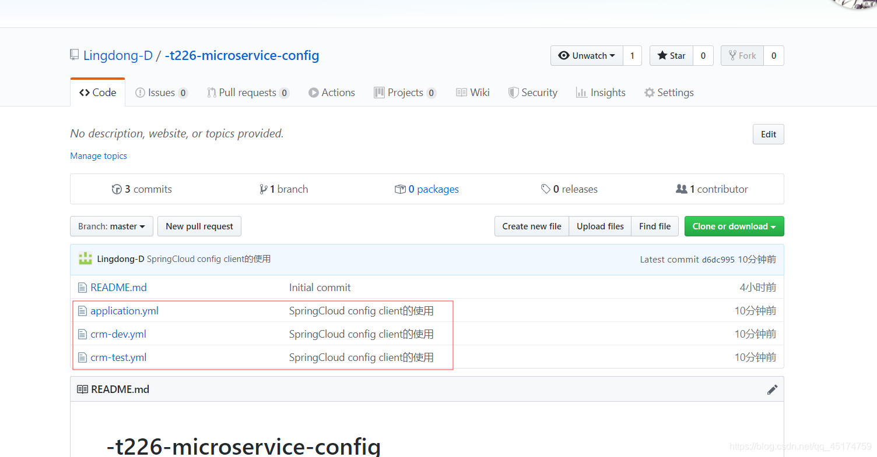This screenshot has height=457, width=877.
Task: Click the -t226-microservice-config README heading
Action: [244, 446]
